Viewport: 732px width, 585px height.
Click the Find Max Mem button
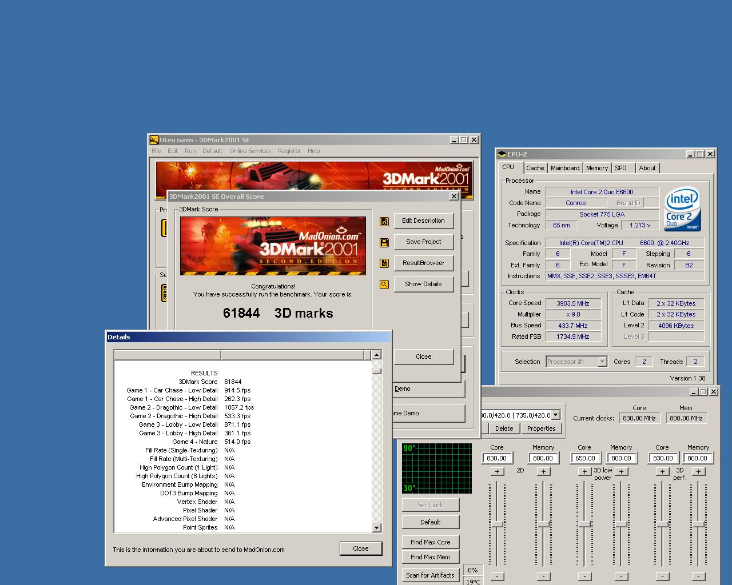point(430,557)
